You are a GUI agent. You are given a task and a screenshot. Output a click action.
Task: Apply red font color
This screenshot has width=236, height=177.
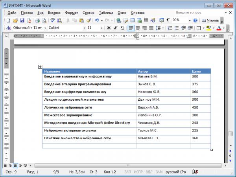click(219, 28)
